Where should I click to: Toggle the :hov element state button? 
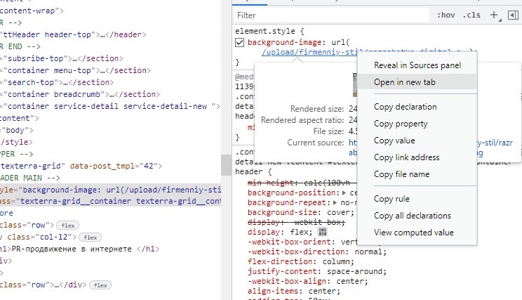[x=446, y=15]
